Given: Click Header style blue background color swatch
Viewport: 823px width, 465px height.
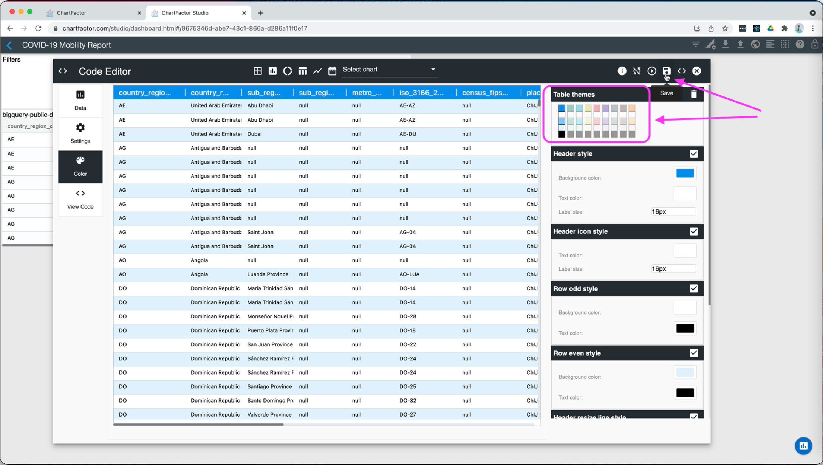Looking at the screenshot, I should 685,174.
